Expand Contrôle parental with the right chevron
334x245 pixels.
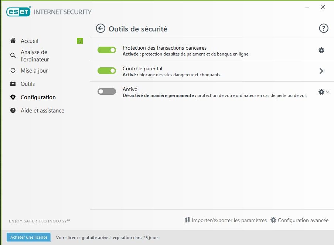[321, 71]
